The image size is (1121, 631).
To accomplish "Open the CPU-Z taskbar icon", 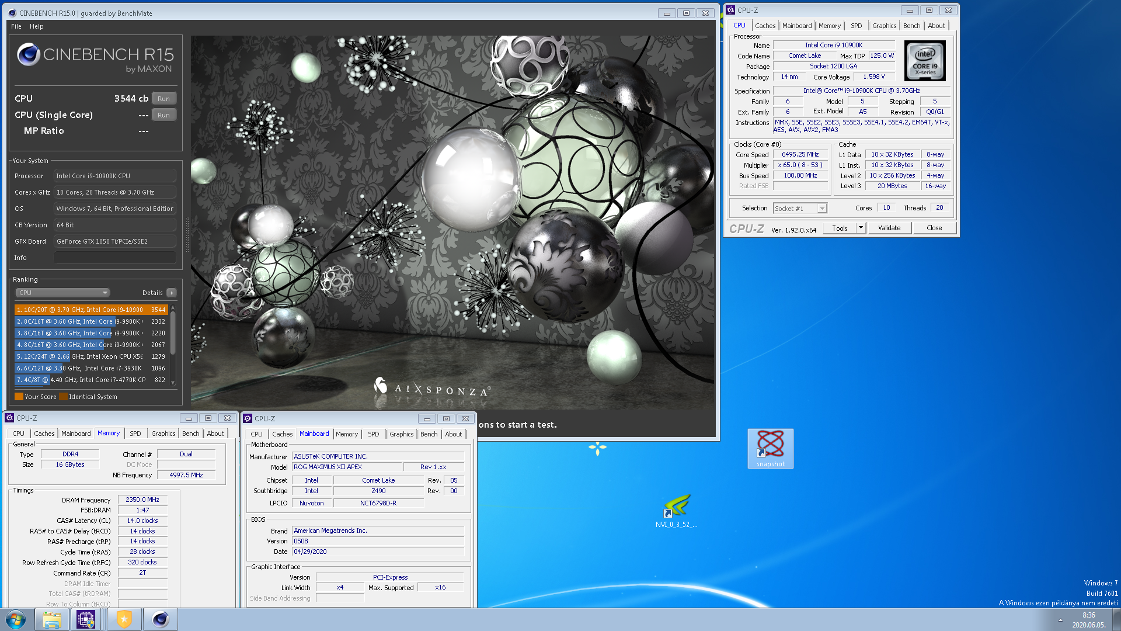I will click(86, 619).
